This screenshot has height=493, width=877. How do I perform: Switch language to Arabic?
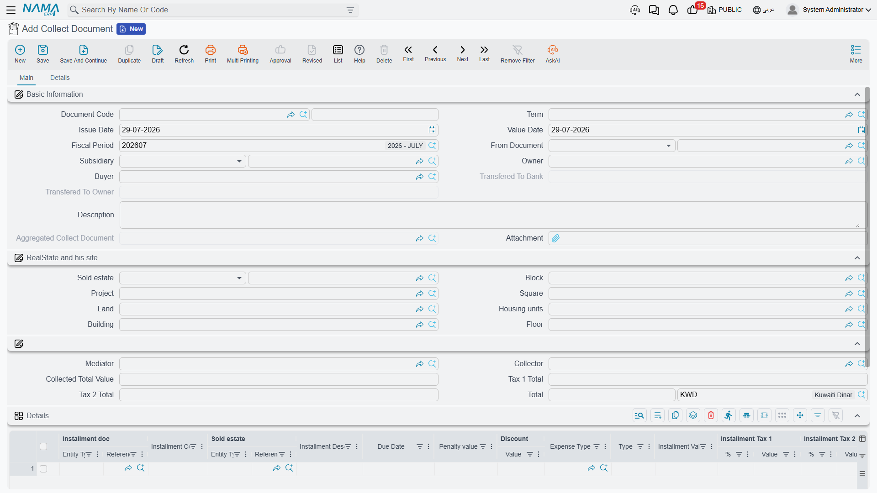pos(764,10)
